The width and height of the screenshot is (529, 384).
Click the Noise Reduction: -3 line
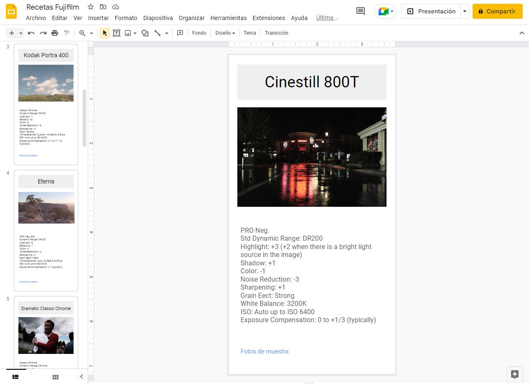coord(270,279)
